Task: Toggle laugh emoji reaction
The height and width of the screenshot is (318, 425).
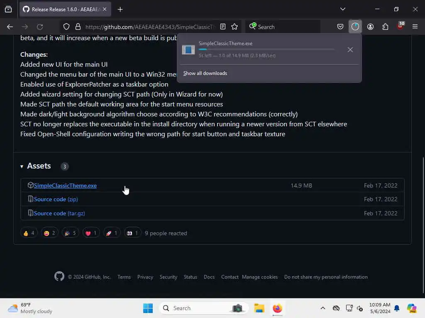Action: (50, 233)
